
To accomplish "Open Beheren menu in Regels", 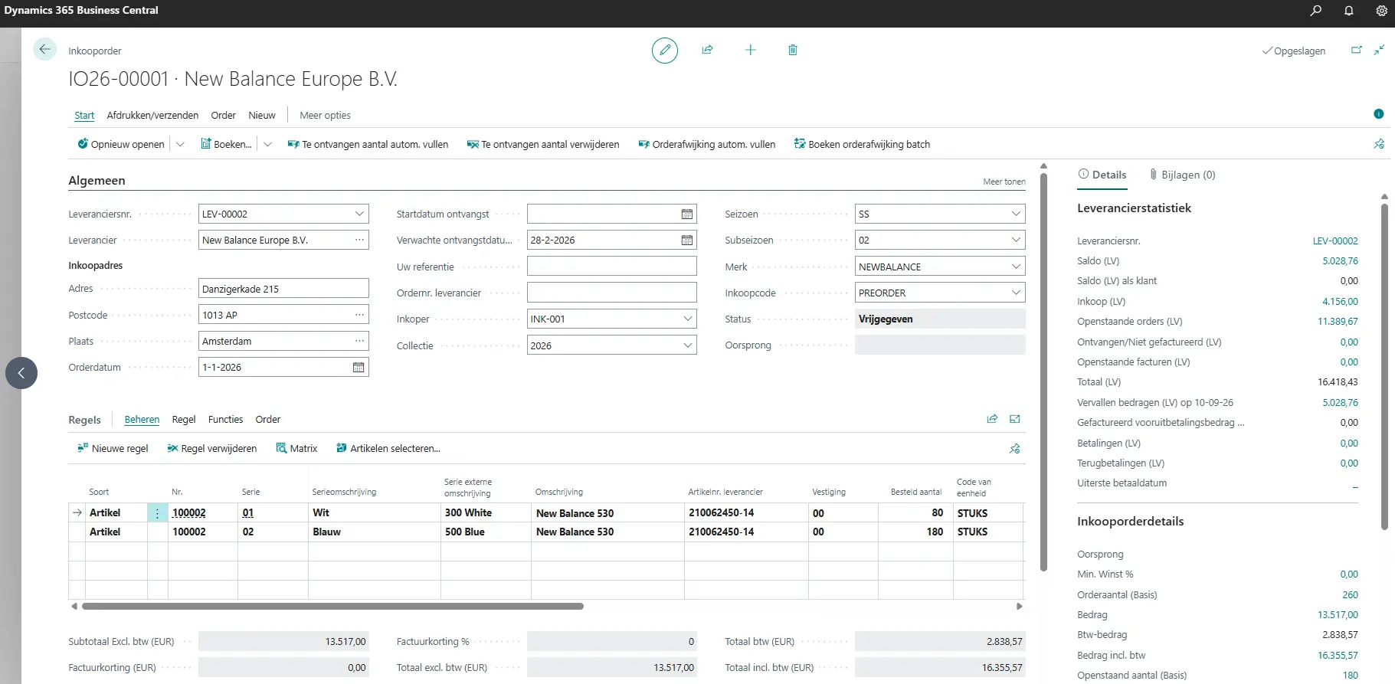I will (x=142, y=420).
